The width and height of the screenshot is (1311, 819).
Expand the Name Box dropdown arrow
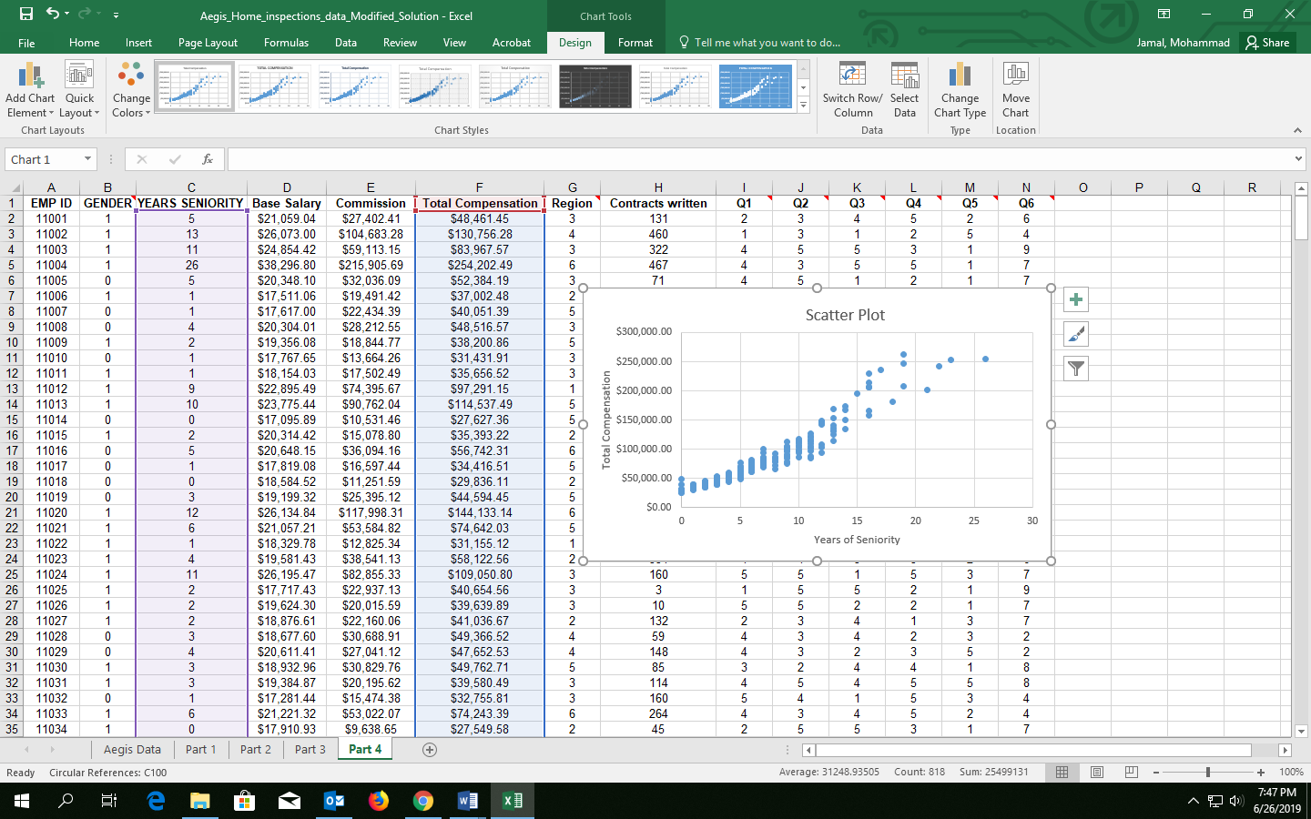[x=87, y=159]
